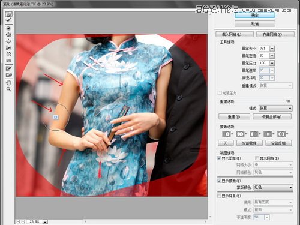Toggle the 显示蒙版 (Show Mask) checkbox
The height and width of the screenshot is (225, 300).
point(219,181)
